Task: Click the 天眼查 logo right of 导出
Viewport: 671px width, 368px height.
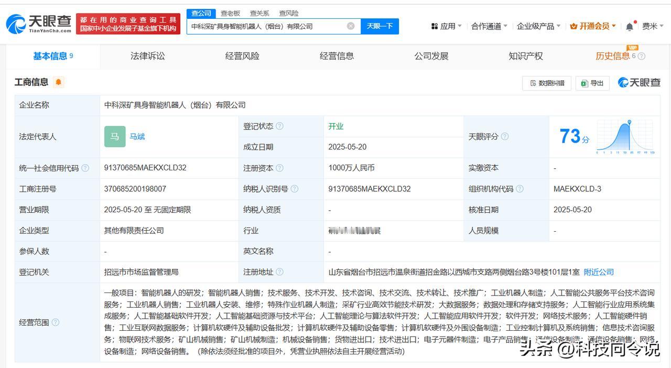Action: click(x=639, y=82)
